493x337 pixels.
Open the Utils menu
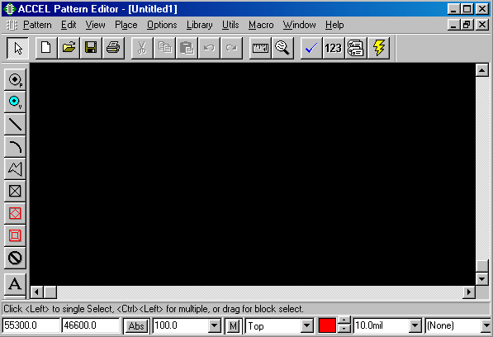230,25
